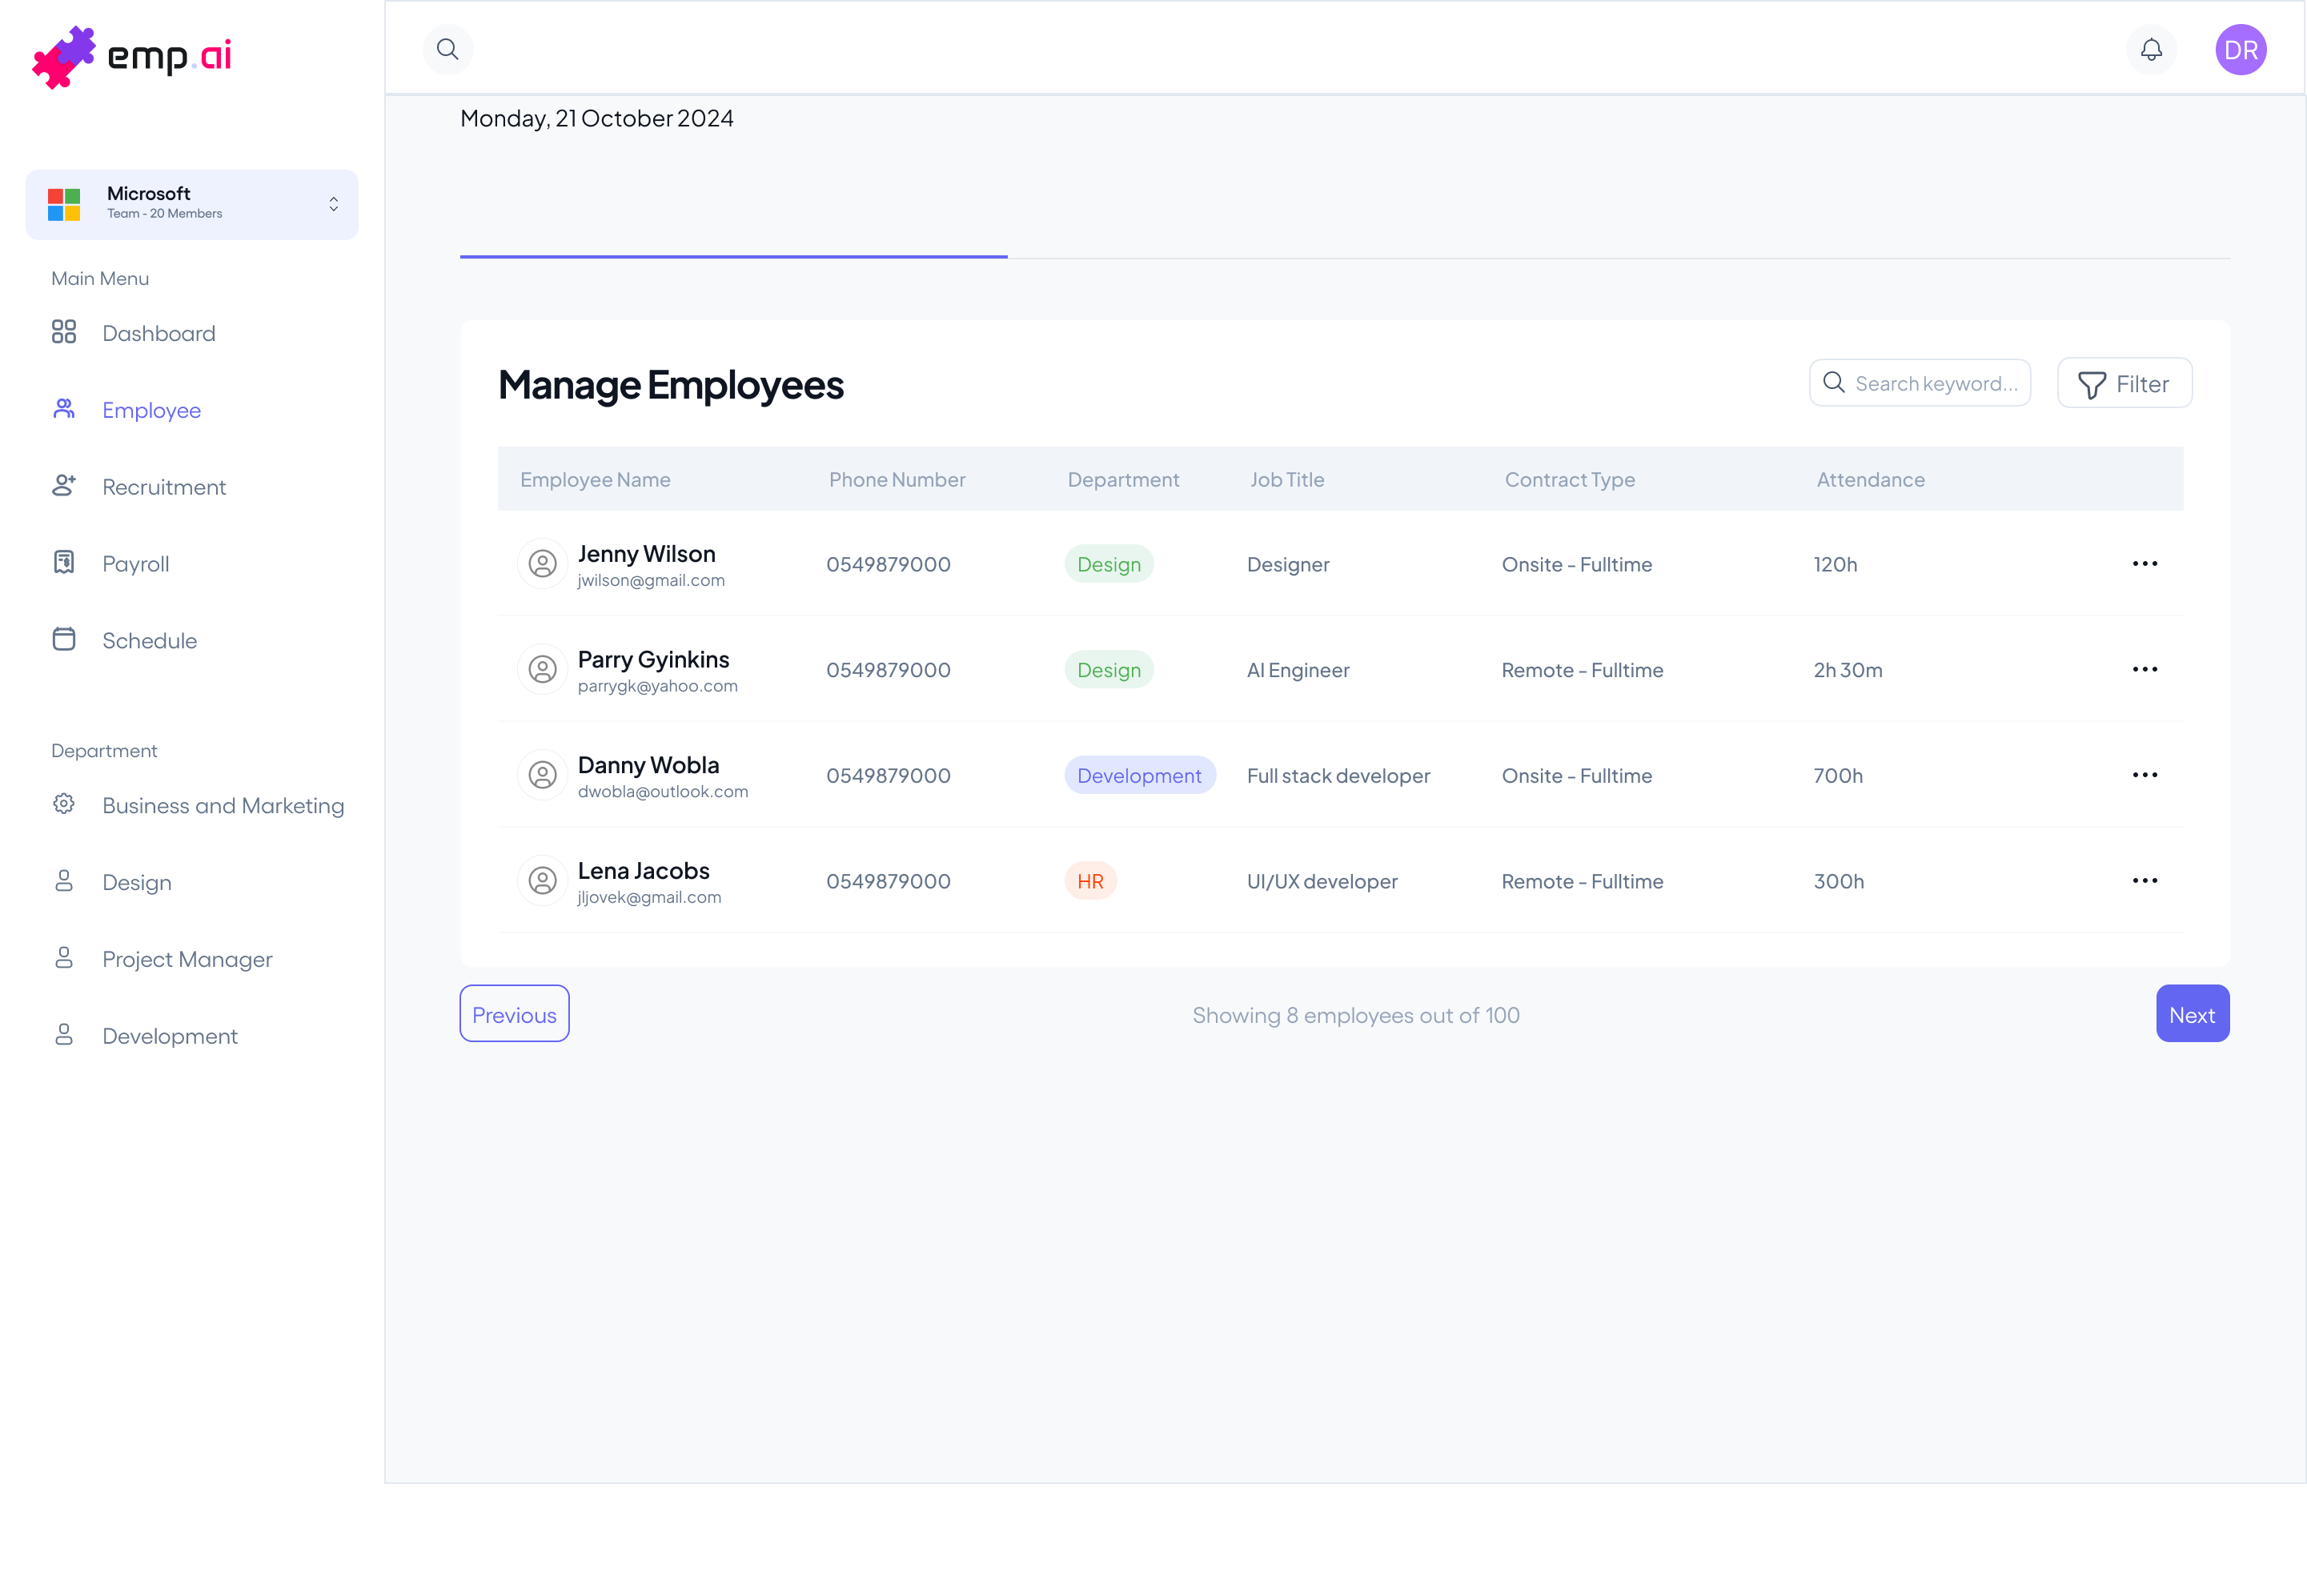
Task: Go to the Dashboard menu item
Action: point(158,333)
